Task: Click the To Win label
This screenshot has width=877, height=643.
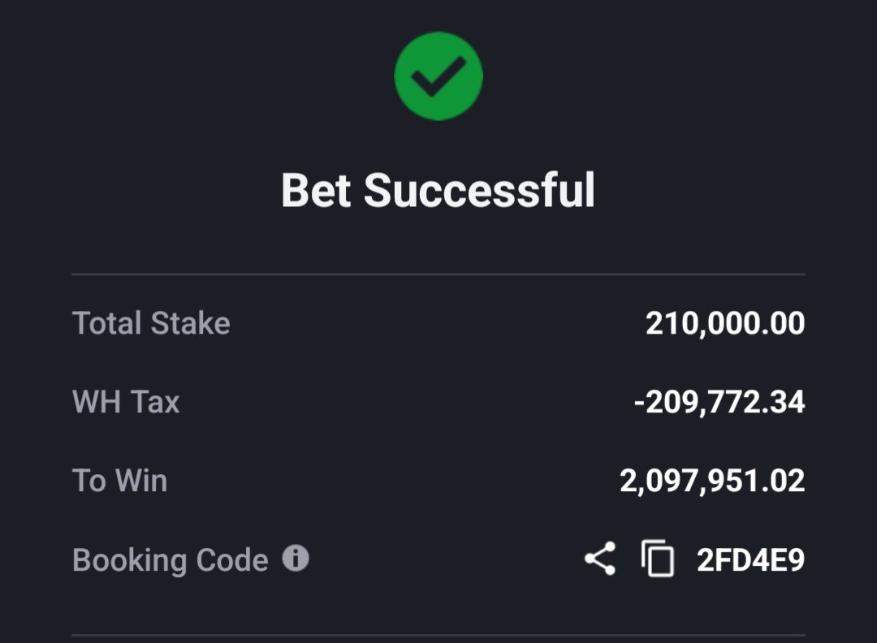Action: tap(119, 481)
